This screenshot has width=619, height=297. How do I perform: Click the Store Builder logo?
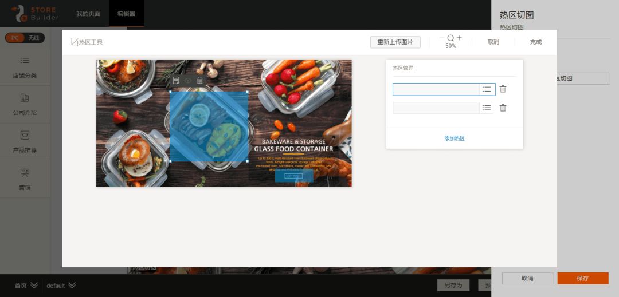pos(35,13)
